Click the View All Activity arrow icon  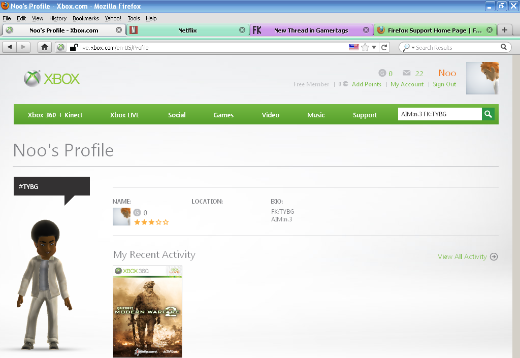(x=494, y=256)
